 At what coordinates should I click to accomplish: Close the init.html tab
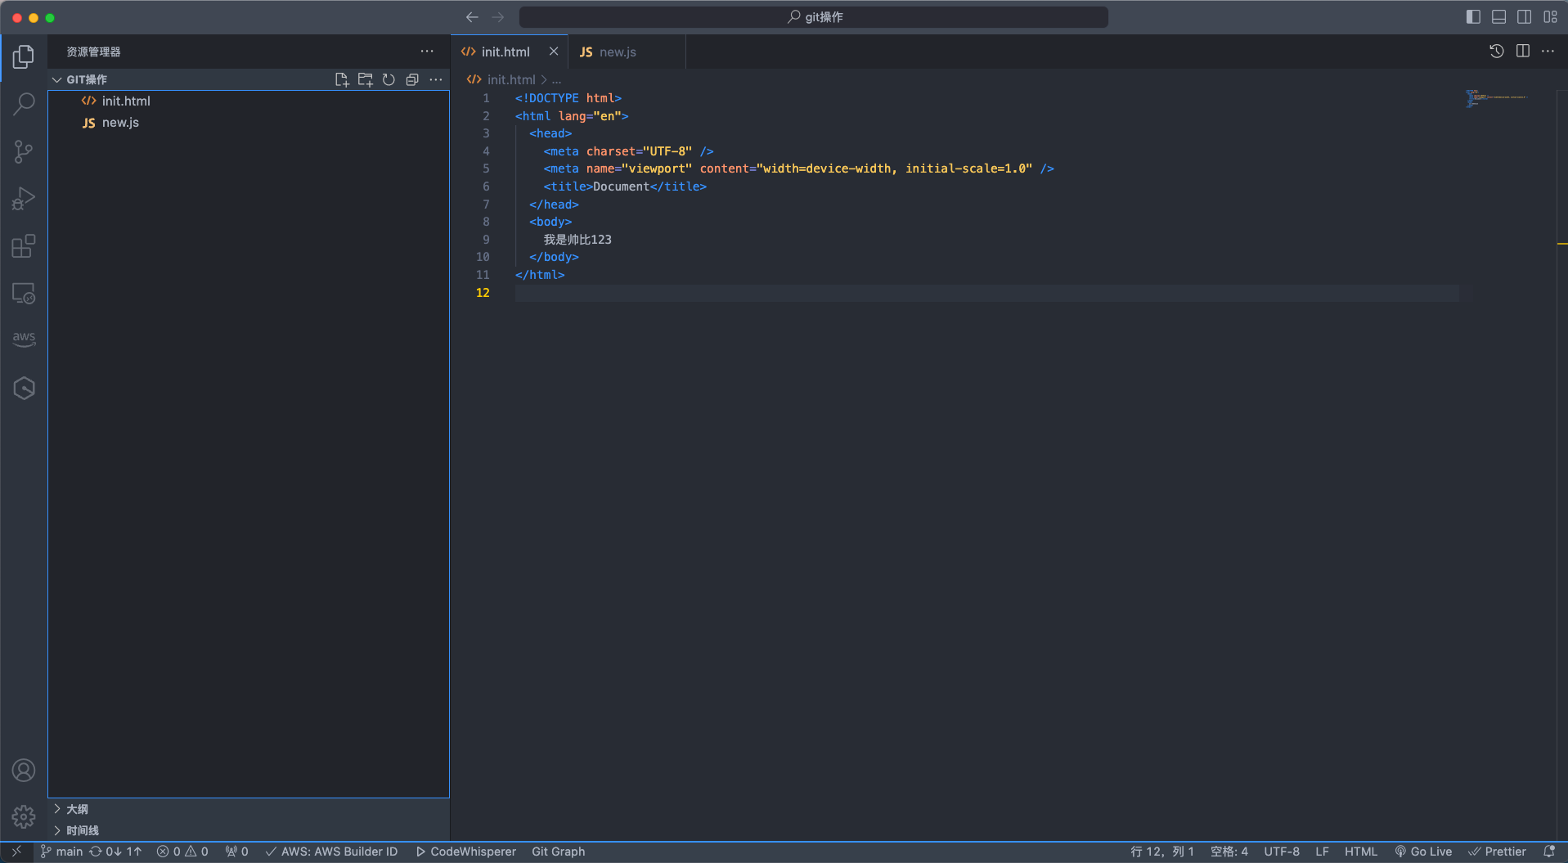(554, 51)
